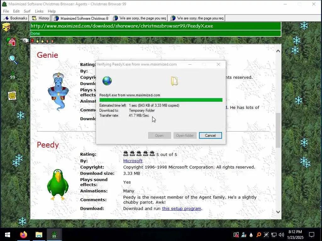Click the pink house home icon
322x241 pixels.
pos(11,42)
